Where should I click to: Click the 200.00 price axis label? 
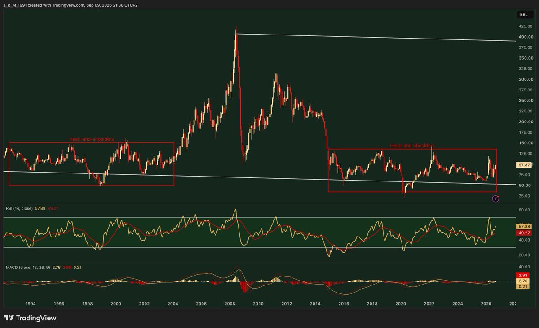click(x=525, y=122)
